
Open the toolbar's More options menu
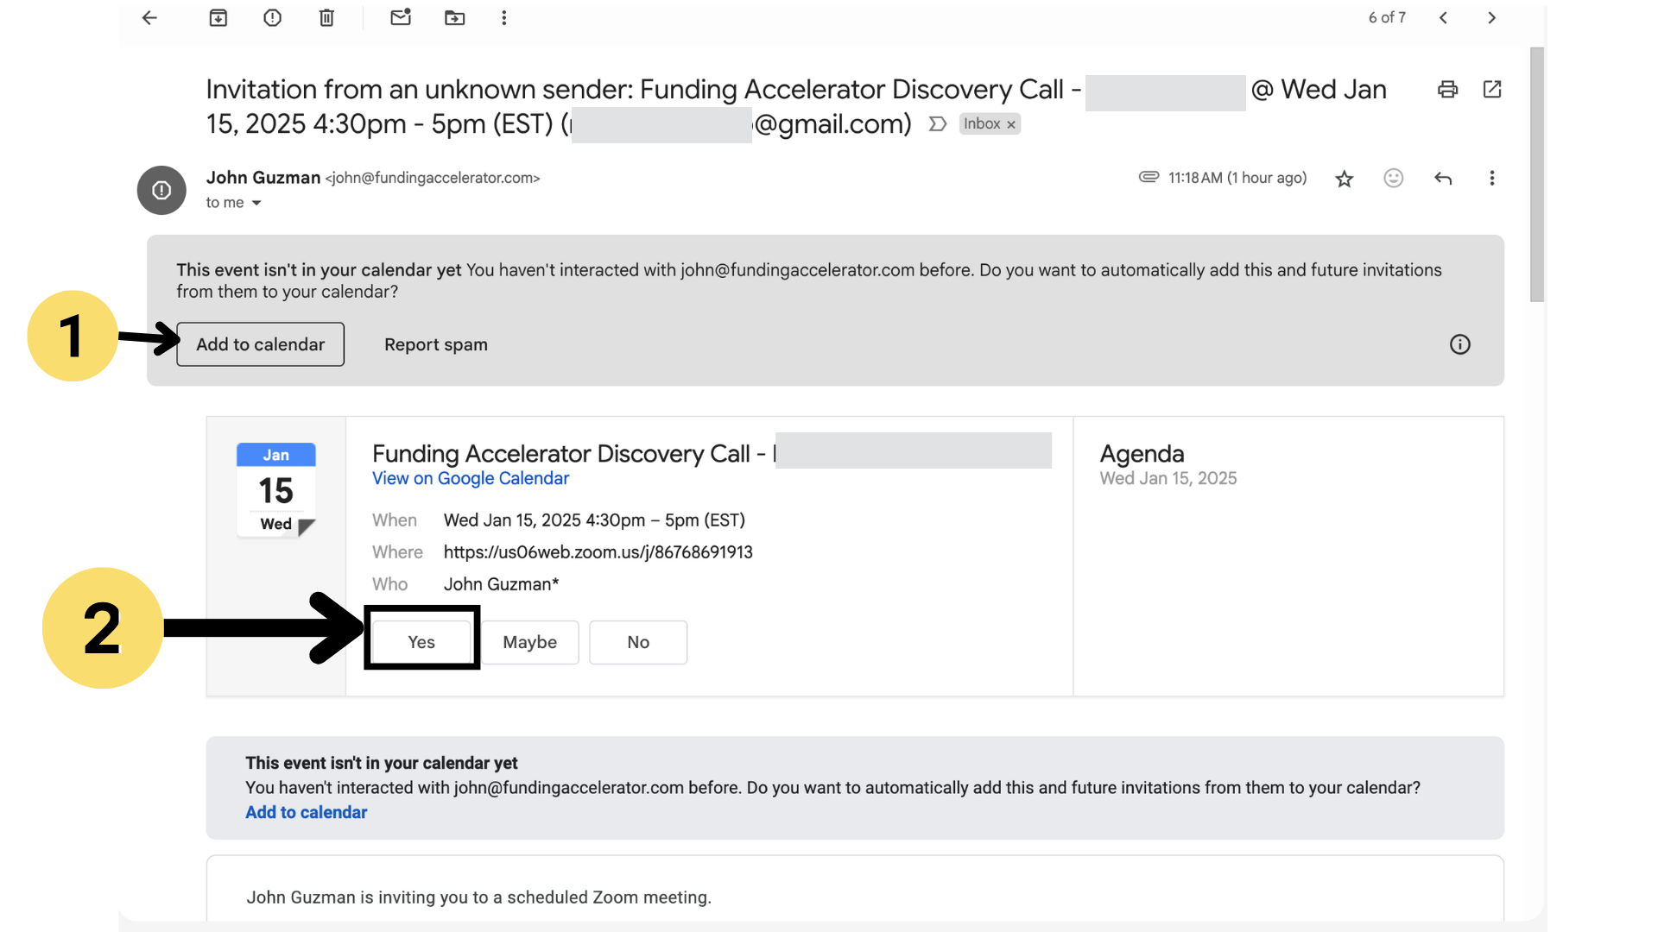(504, 18)
